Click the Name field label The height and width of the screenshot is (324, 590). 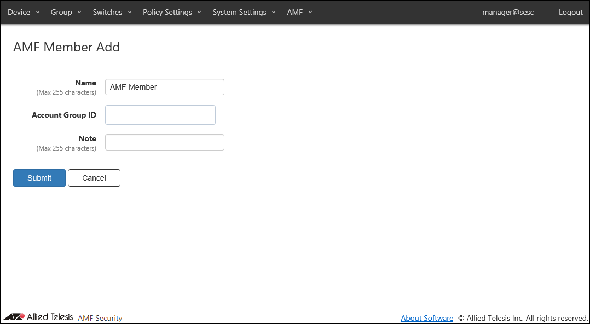(85, 83)
